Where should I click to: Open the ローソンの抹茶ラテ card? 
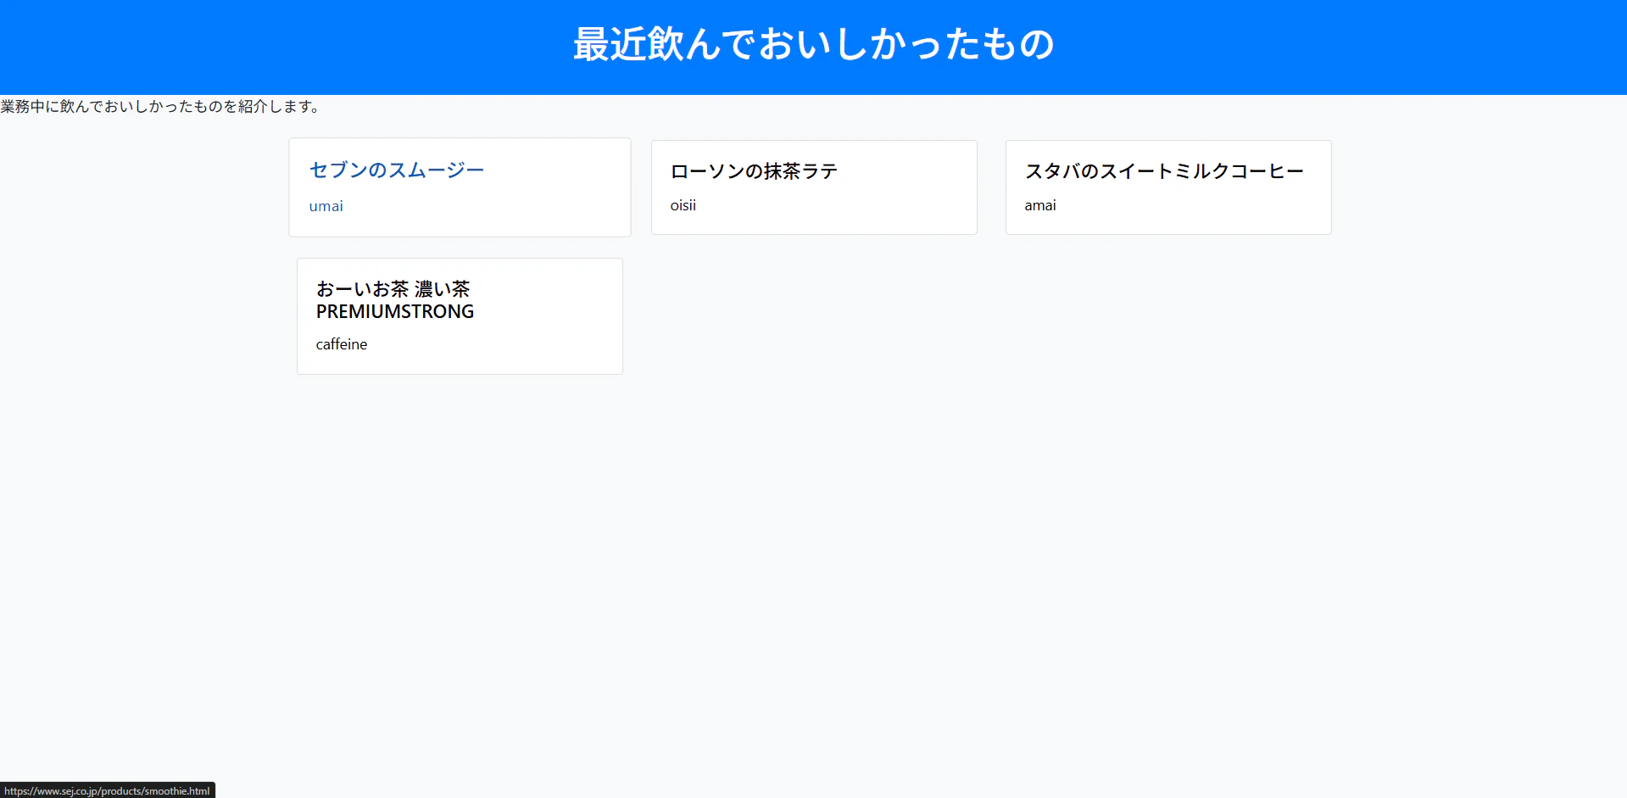(814, 187)
